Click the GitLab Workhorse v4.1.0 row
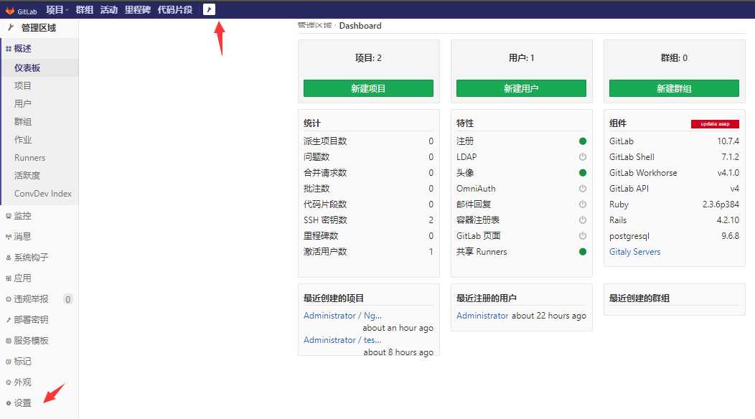 (x=674, y=172)
